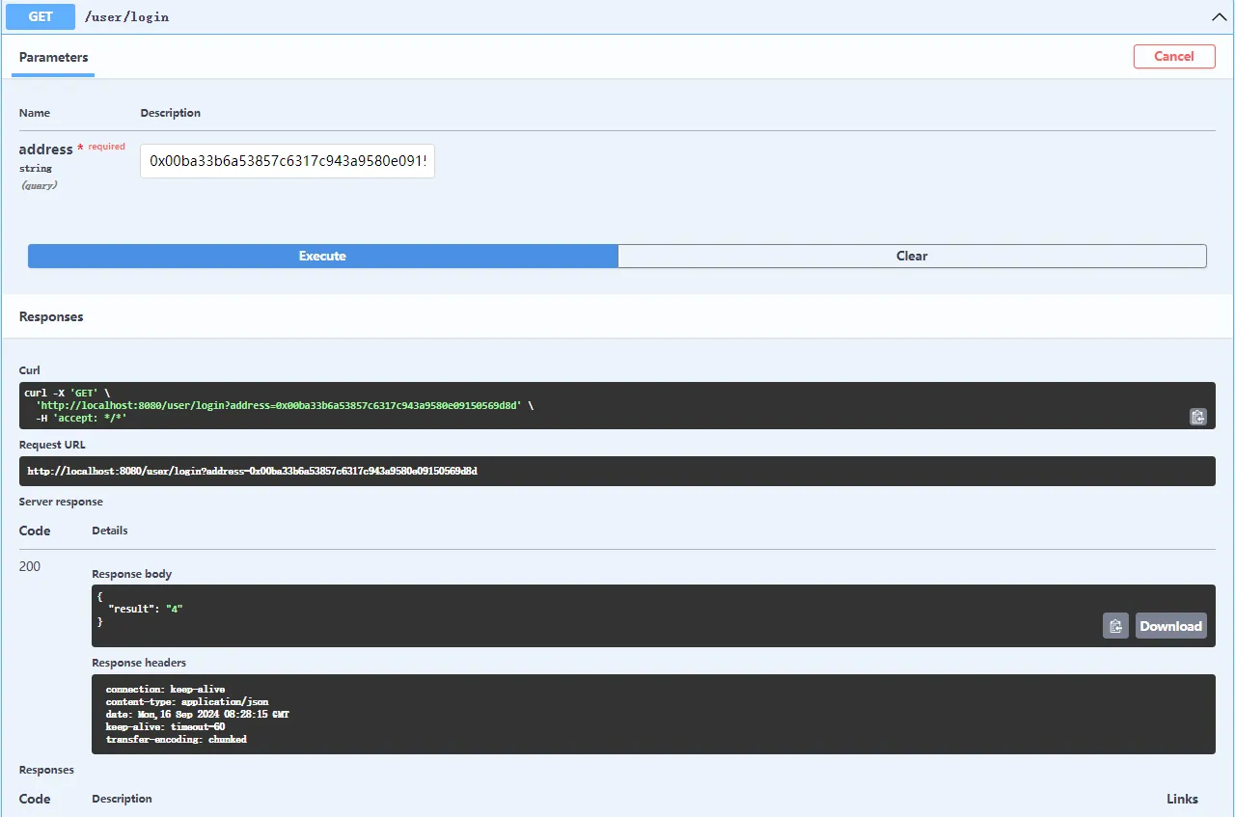This screenshot has height=817, width=1235.
Task: Copy the curl command to clipboard
Action: click(1197, 417)
